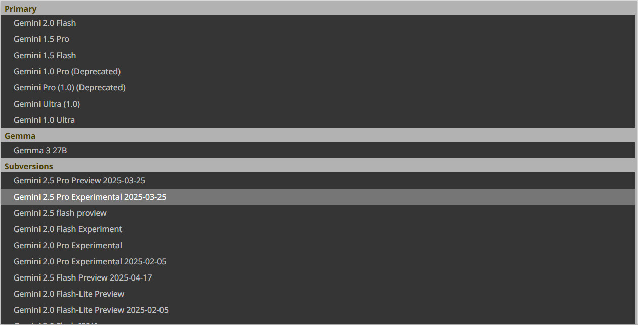Screen dimensions: 638x325
Task: Choose Gemini Pro (1.0) (Deprecated) entry
Action: tap(69, 87)
